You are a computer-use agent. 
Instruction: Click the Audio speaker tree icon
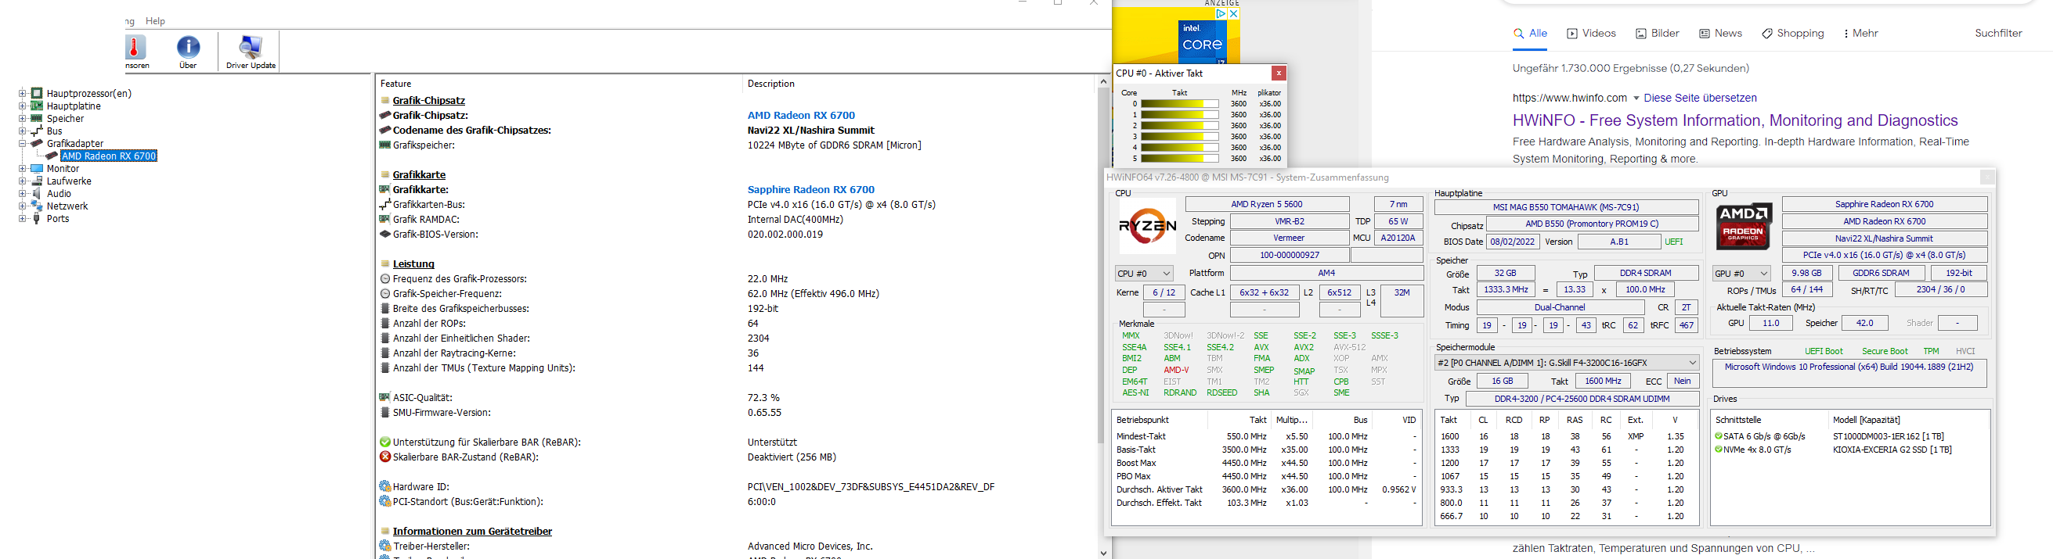(37, 194)
